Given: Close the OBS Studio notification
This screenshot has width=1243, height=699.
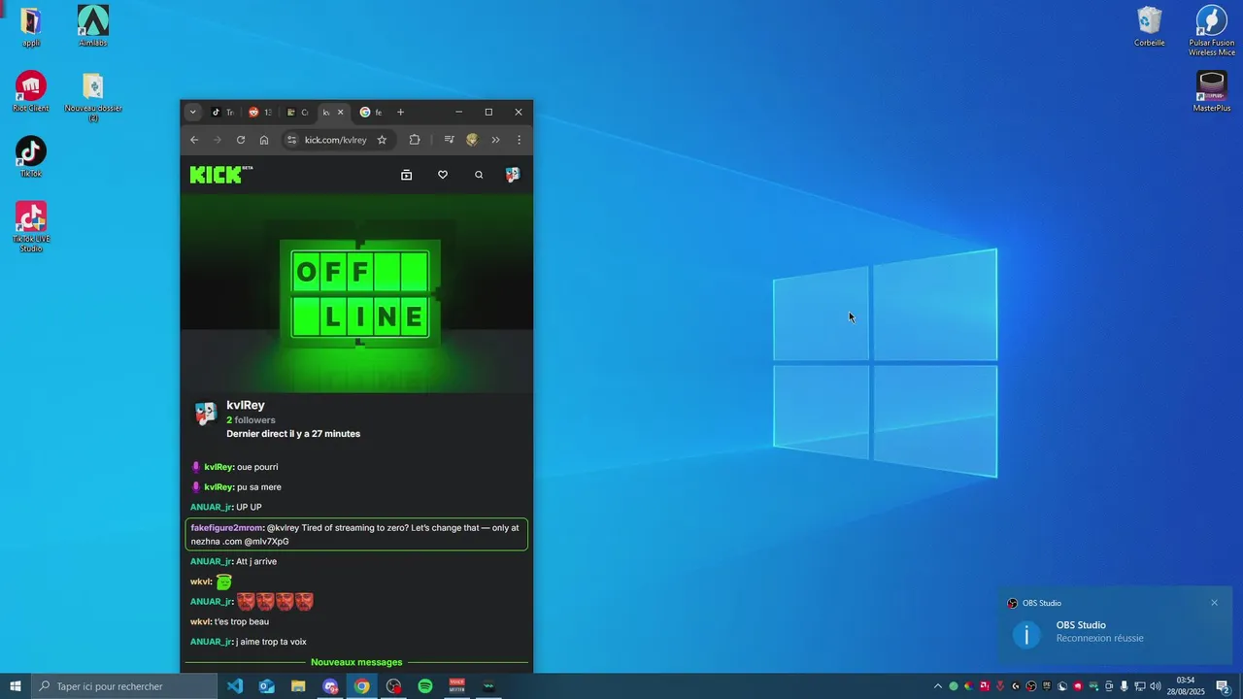Looking at the screenshot, I should click(1214, 603).
